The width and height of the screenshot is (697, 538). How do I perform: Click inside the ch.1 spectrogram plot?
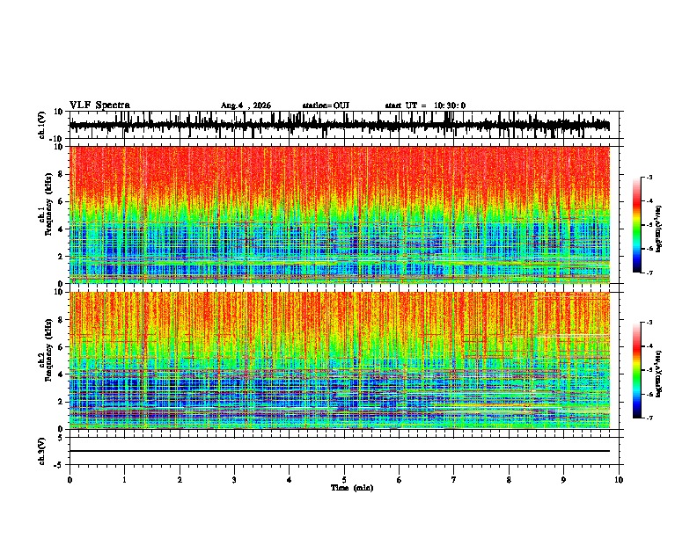coord(340,214)
